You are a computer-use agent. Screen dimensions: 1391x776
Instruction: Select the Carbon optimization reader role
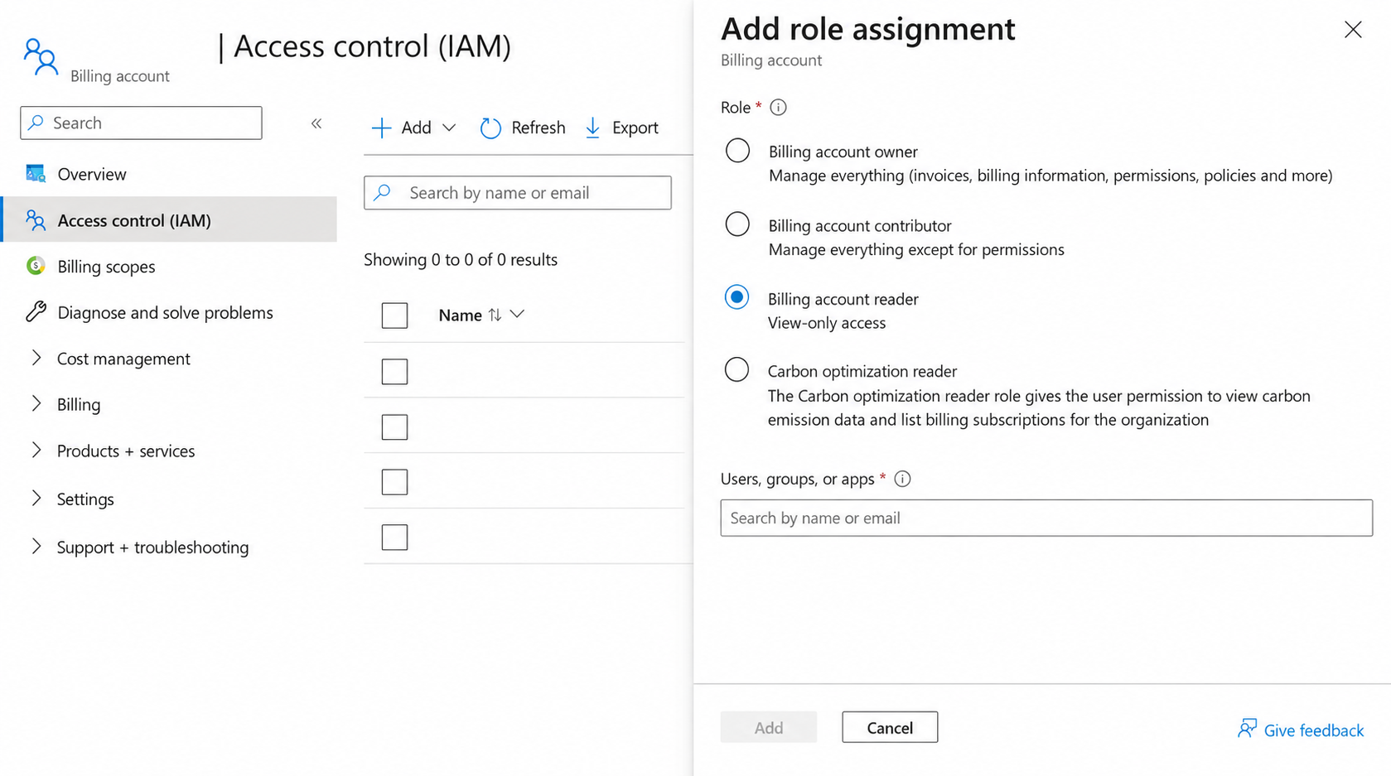tap(737, 369)
